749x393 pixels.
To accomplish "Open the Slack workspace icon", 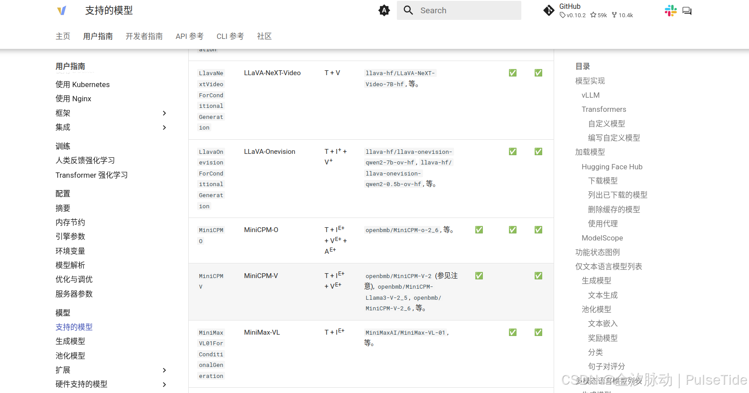I will pos(671,11).
